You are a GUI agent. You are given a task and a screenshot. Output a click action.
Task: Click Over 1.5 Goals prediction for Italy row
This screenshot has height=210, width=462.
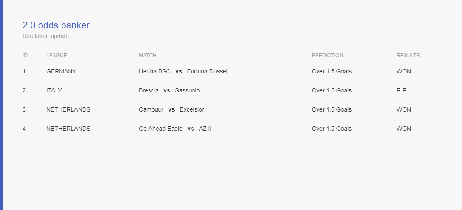coord(332,90)
